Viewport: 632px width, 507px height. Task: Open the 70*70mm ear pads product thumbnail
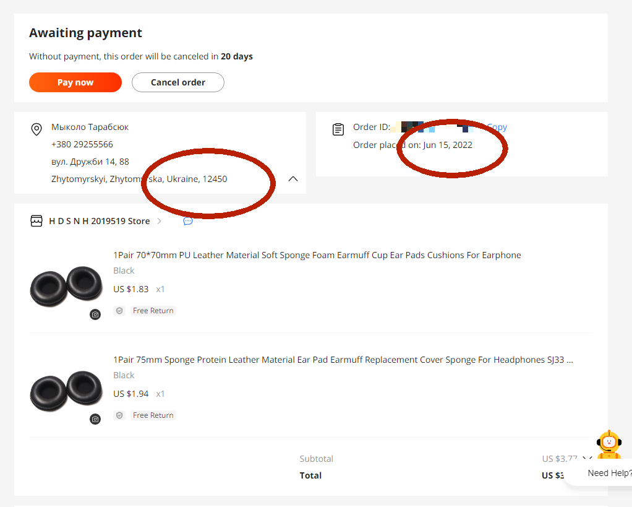click(66, 285)
